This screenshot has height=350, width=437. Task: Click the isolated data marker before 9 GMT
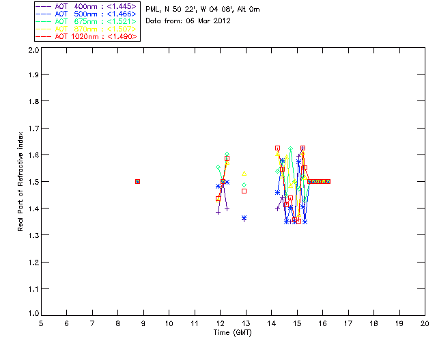click(137, 181)
